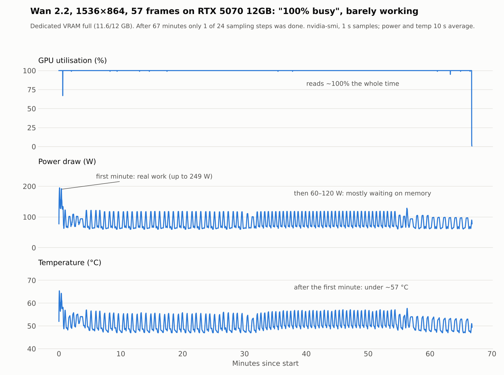504x375 pixels.
Task: Click the "Minutes since start" axis label
Action: pos(265,363)
